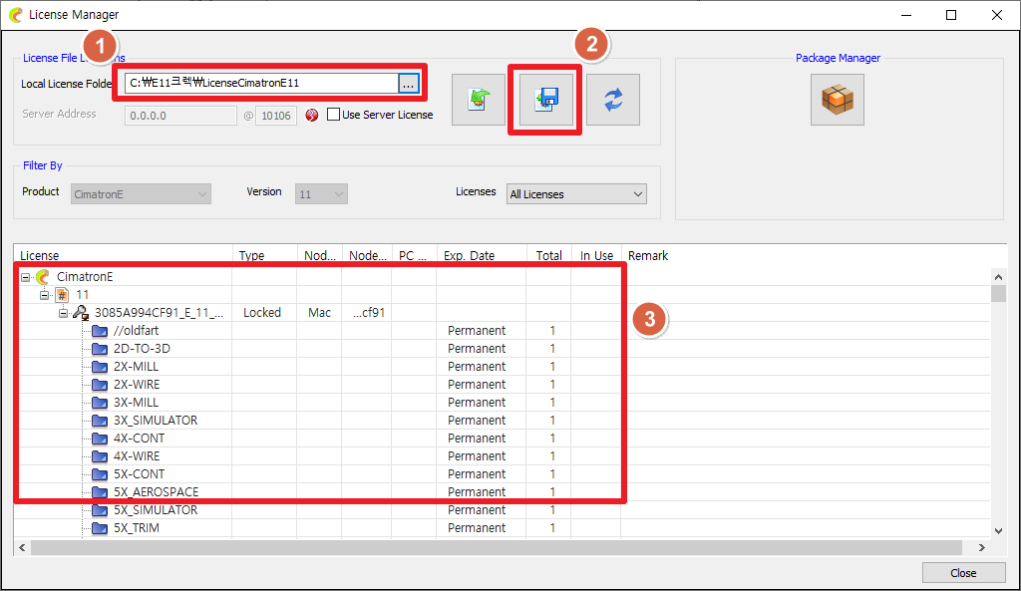Image resolution: width=1021 pixels, height=591 pixels.
Task: Click the folder icon beside 4X-WIRE
Action: [x=100, y=456]
